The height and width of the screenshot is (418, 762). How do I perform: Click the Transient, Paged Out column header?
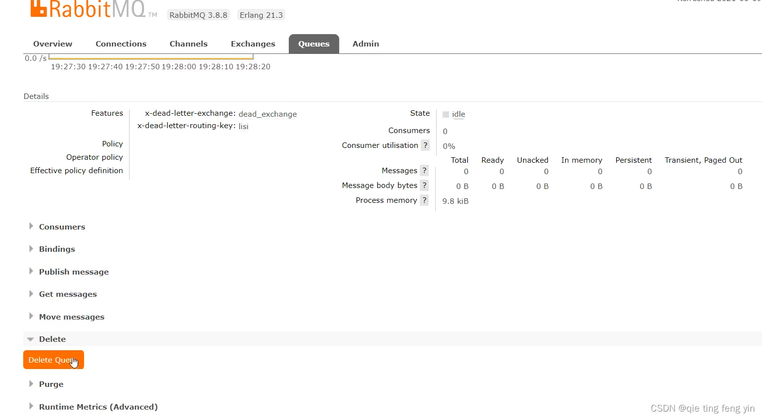click(x=703, y=160)
